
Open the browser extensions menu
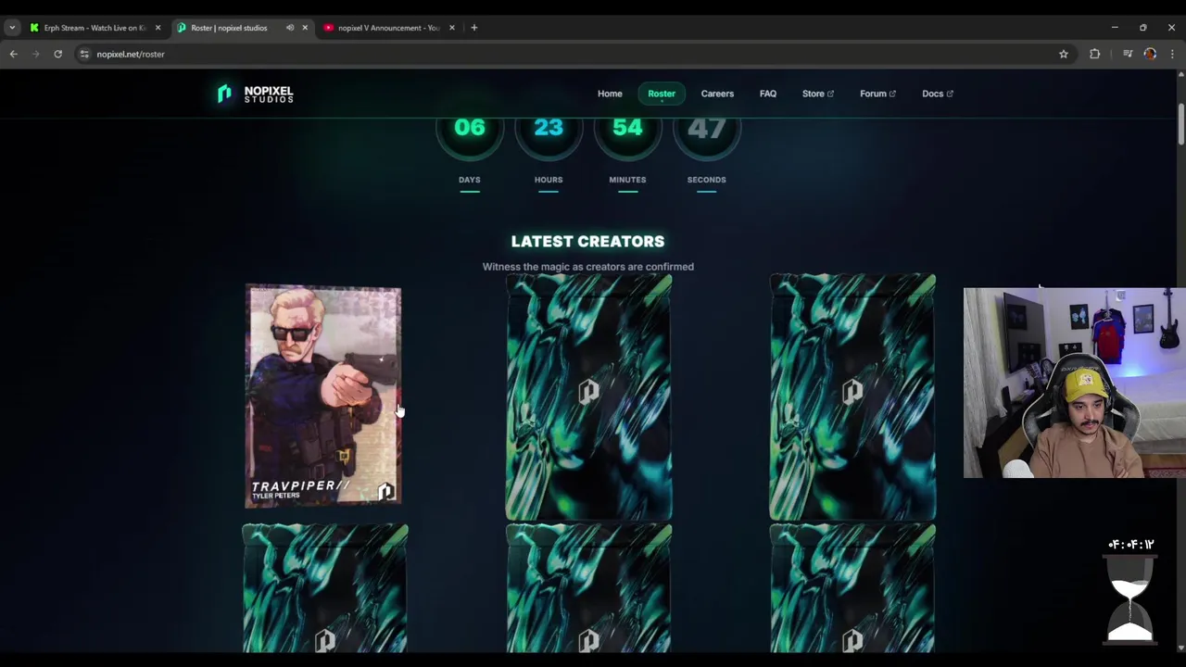click(x=1094, y=54)
